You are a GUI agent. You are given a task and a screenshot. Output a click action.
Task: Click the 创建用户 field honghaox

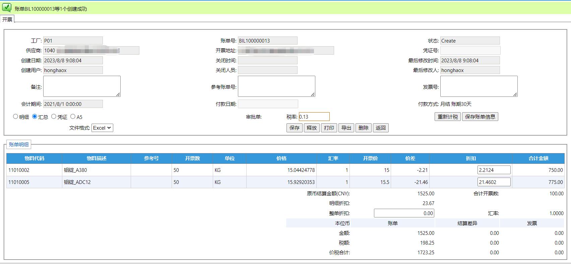tap(73, 70)
